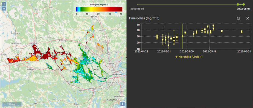Close the Time-Series panel

(x=248, y=18)
